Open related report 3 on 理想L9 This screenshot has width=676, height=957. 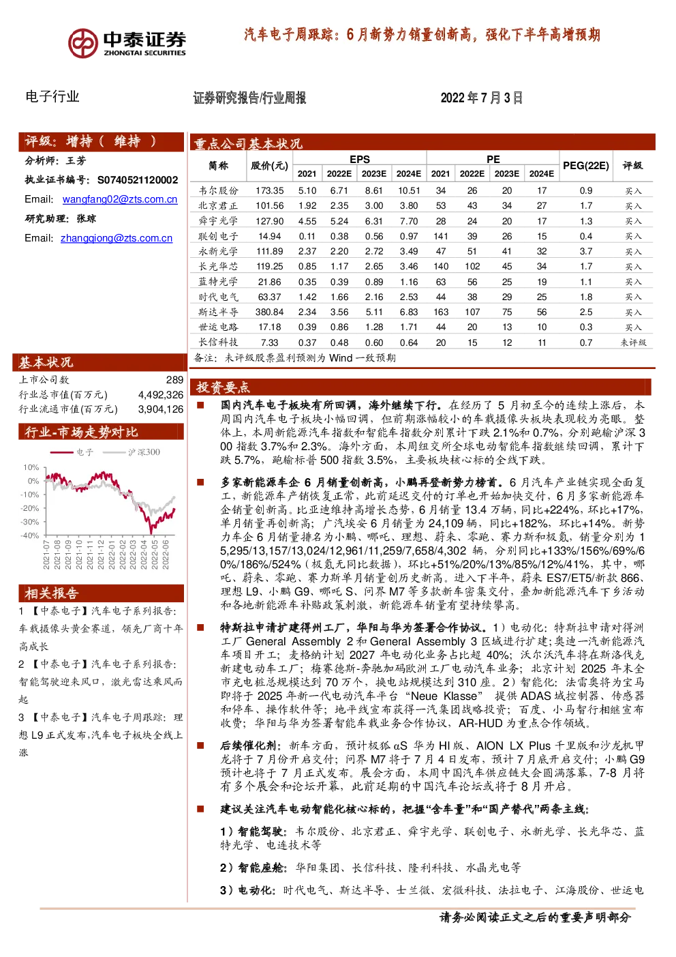click(x=101, y=735)
